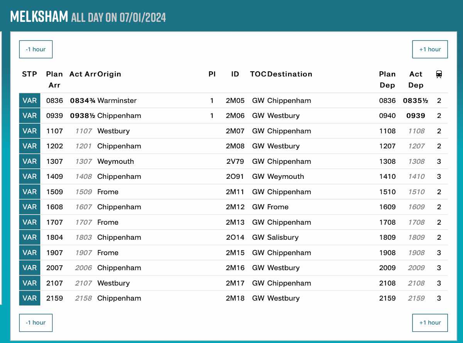
Task: Click the Destination column header
Action: point(289,74)
